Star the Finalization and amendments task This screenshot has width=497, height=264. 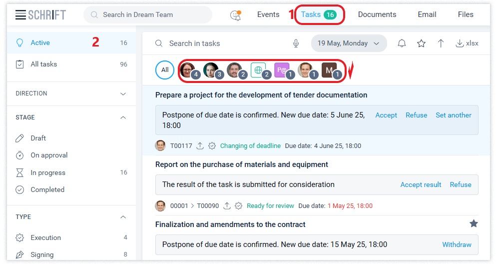[x=474, y=223]
